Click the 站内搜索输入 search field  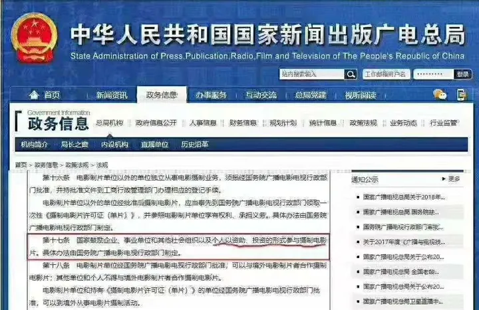(312, 74)
